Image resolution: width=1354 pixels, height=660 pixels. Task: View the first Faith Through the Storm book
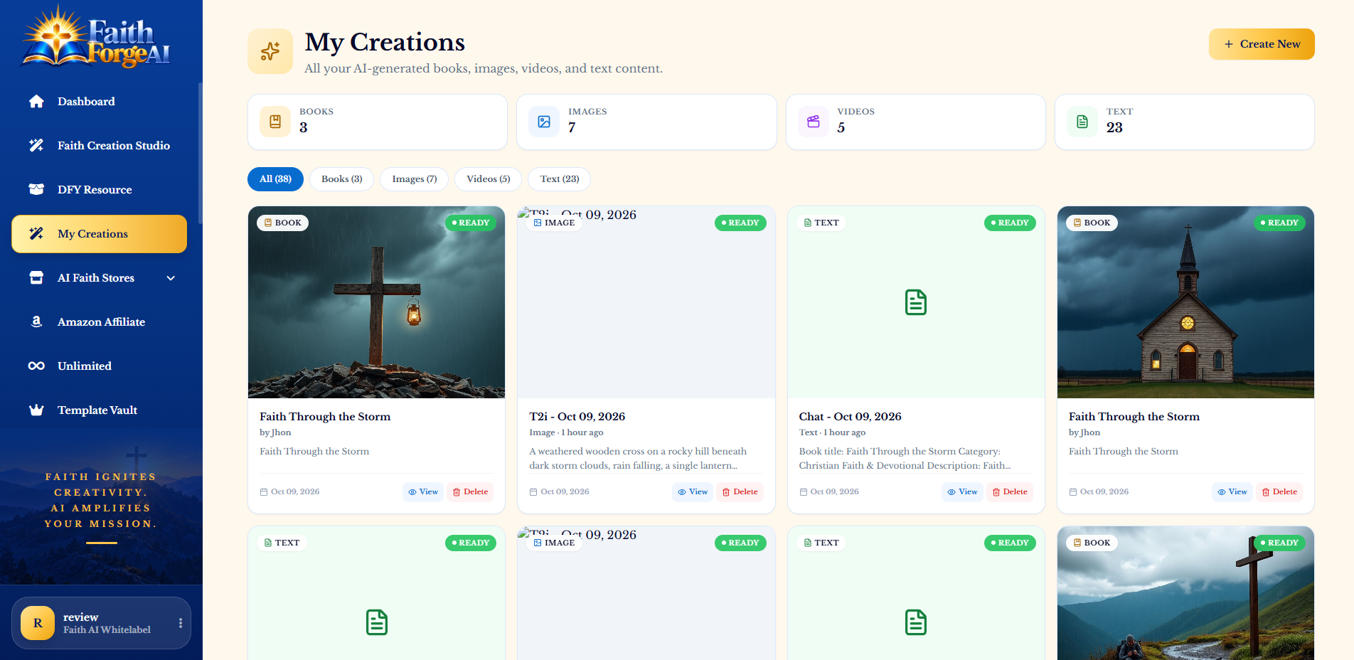[x=423, y=492]
